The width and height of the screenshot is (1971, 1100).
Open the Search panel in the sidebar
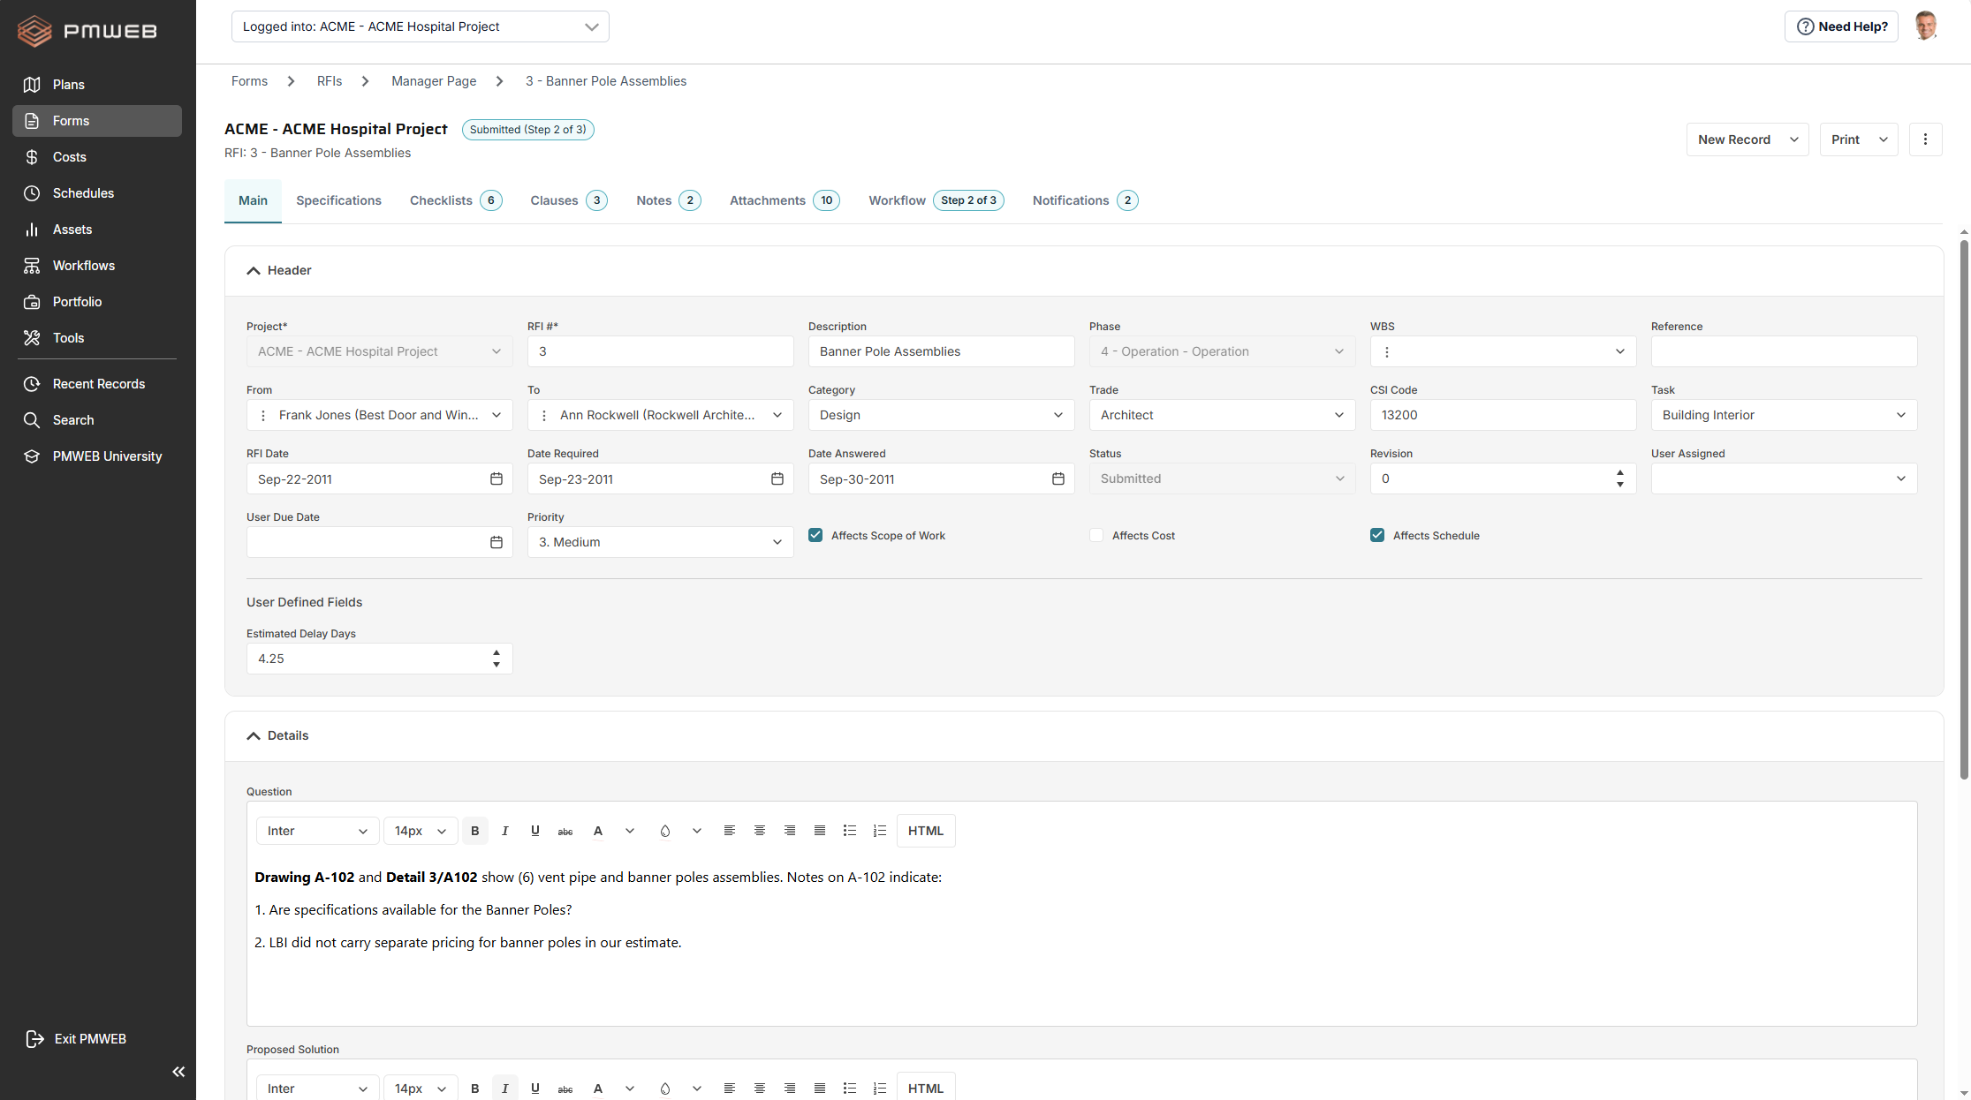click(72, 420)
